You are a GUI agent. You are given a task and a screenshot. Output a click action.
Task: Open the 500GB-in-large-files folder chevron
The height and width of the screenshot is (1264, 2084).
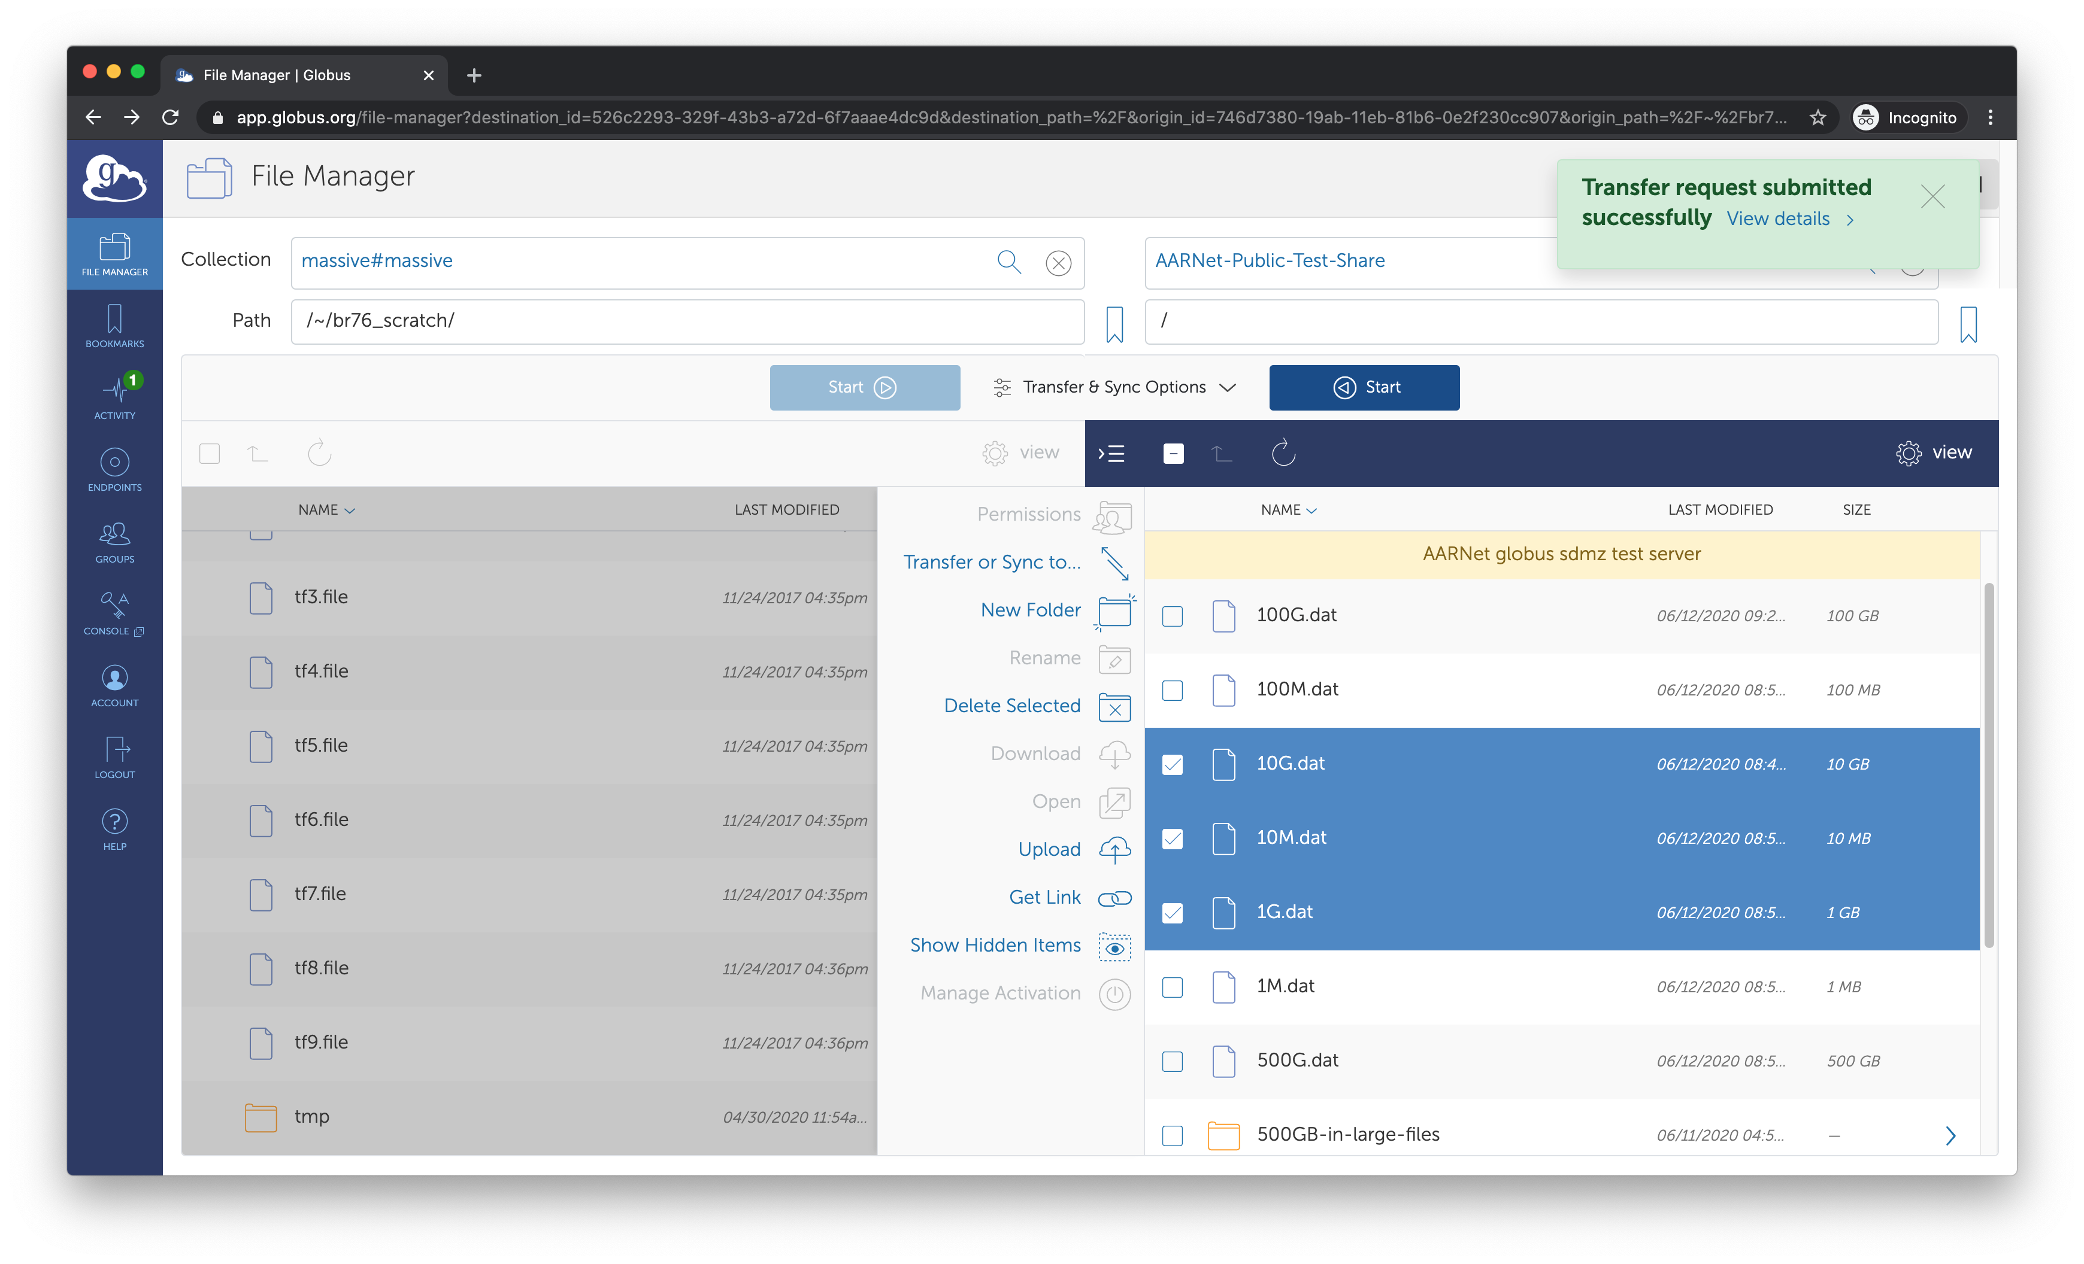pos(1949,1135)
